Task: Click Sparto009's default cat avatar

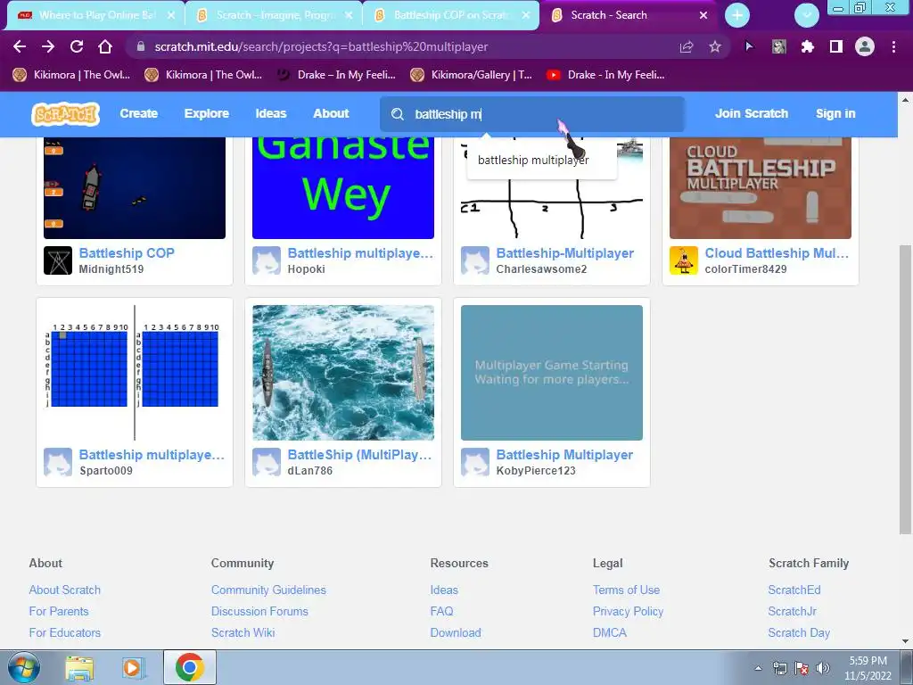Action: pos(58,462)
